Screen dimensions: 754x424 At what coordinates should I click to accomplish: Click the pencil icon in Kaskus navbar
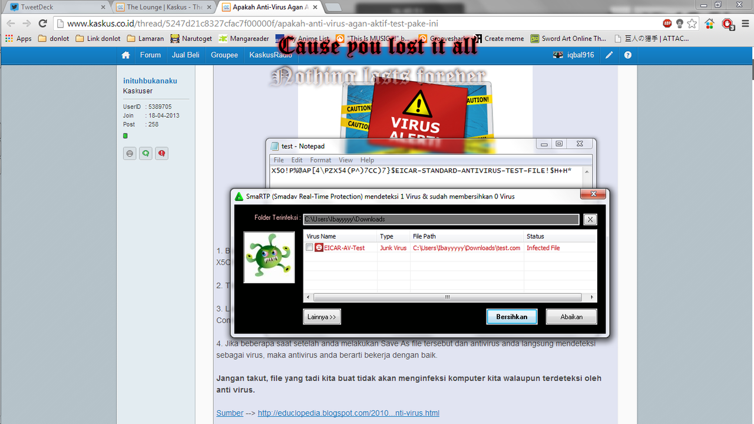coord(609,55)
